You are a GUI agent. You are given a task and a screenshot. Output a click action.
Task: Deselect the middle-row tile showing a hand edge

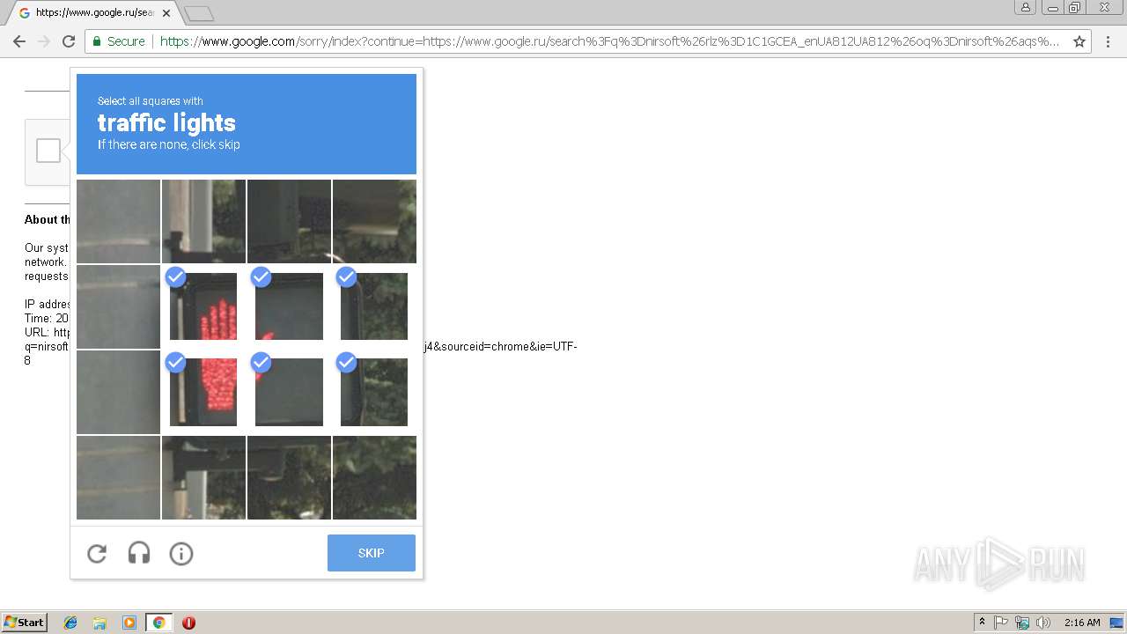[x=289, y=306]
